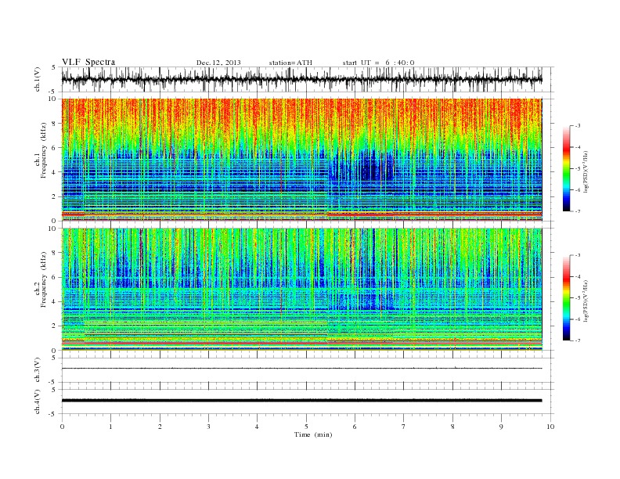This screenshot has height=479, width=620.
Task: Click the "VLF Spectra" plot title
Action: click(88, 62)
